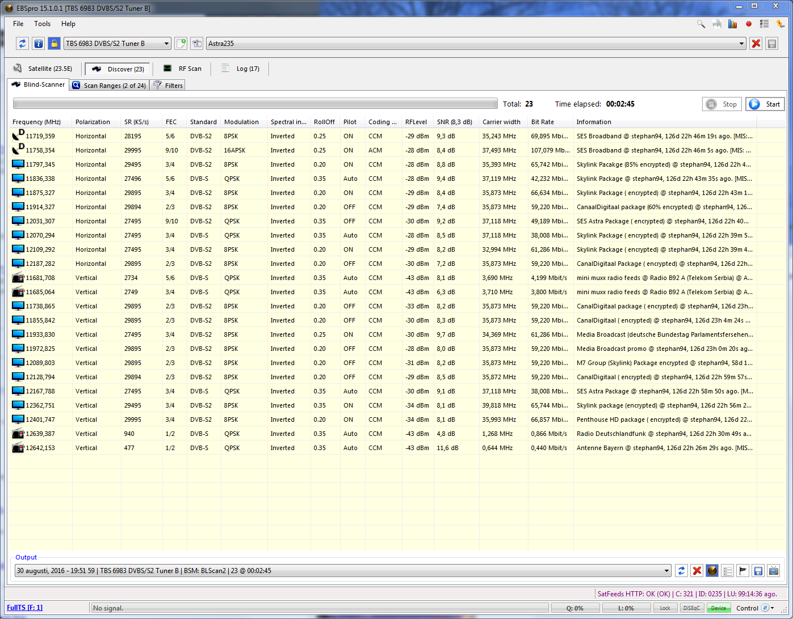
Task: Open the File menu
Action: [x=18, y=24]
